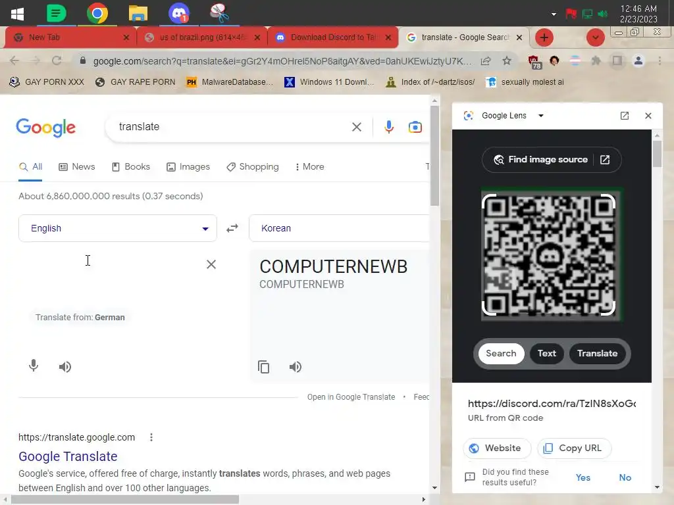Select the Lens Text mode
This screenshot has width=674, height=505.
coord(547,353)
